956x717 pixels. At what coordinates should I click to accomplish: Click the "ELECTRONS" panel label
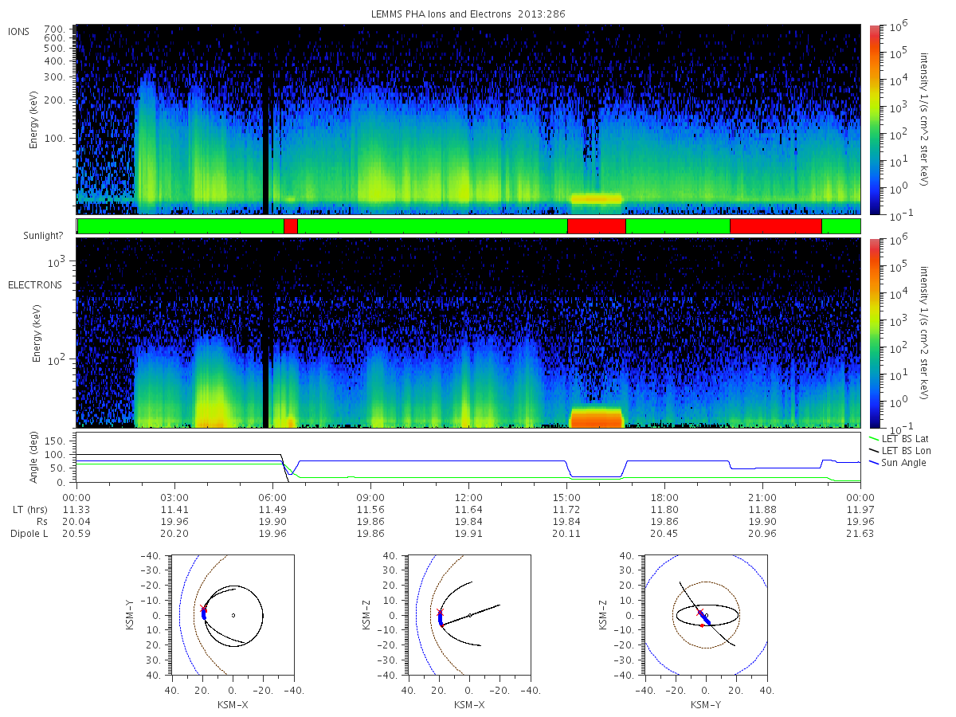pyautogui.click(x=35, y=284)
